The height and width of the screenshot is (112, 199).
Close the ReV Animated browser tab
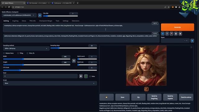(49, 3)
